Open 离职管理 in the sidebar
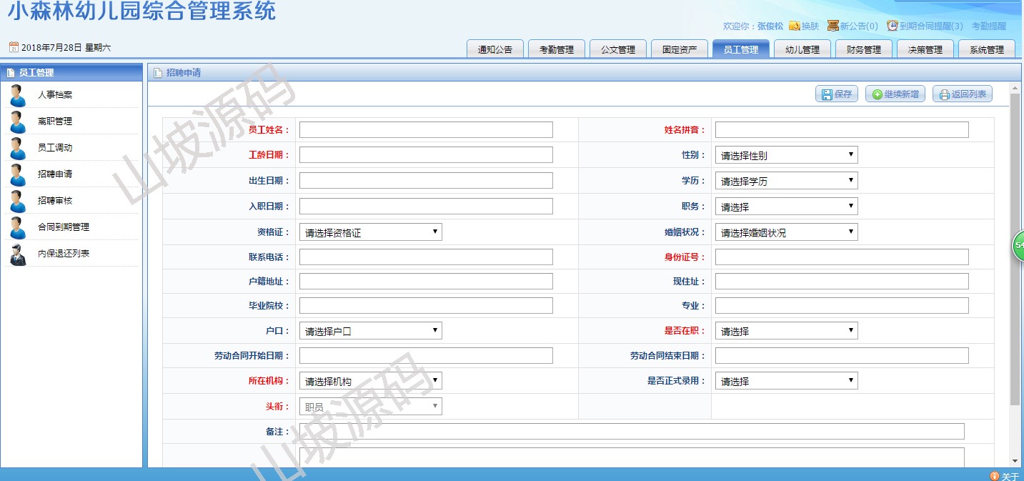1024x481 pixels. (x=55, y=122)
